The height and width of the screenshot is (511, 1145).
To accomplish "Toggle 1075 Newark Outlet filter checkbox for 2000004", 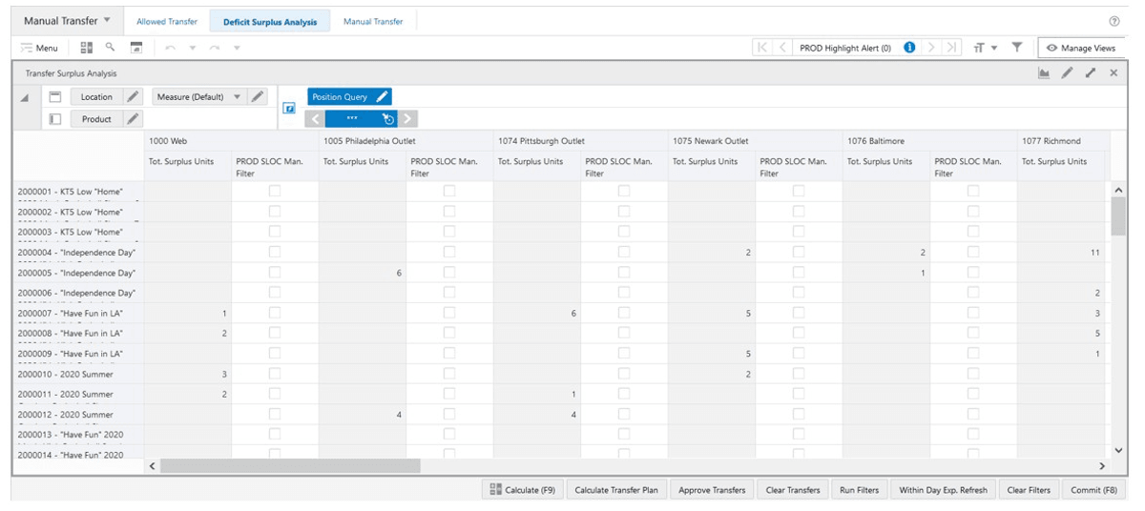I will tap(799, 252).
